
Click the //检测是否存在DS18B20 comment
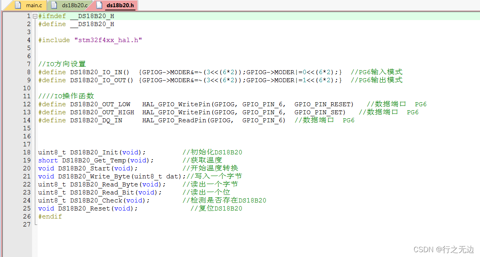(224, 200)
